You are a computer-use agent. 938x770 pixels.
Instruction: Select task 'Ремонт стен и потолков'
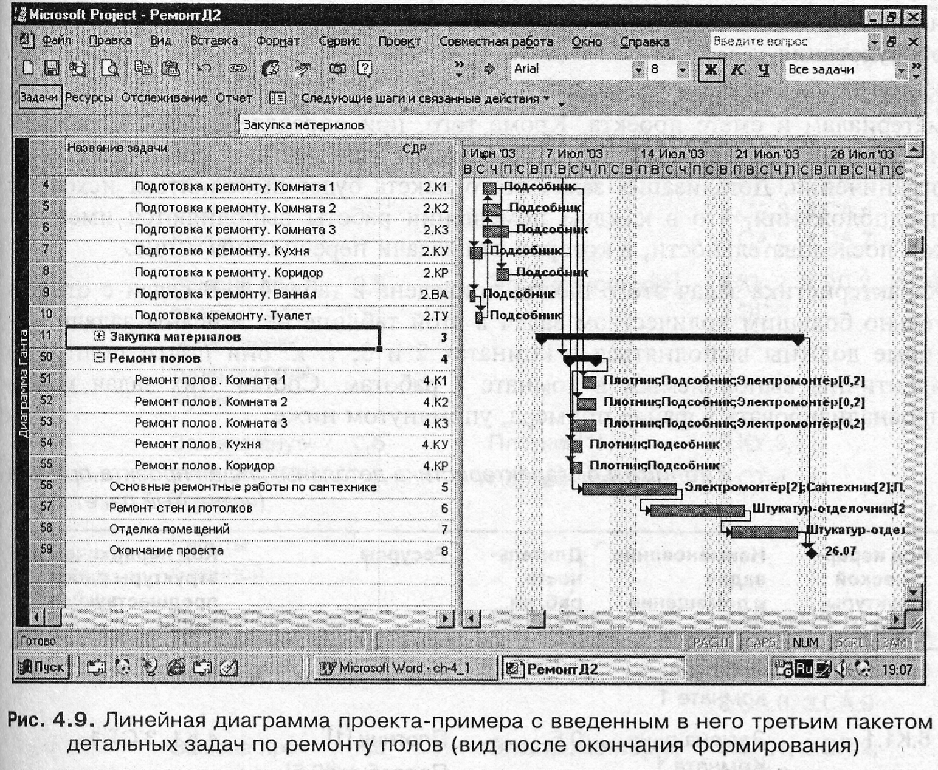click(x=181, y=508)
